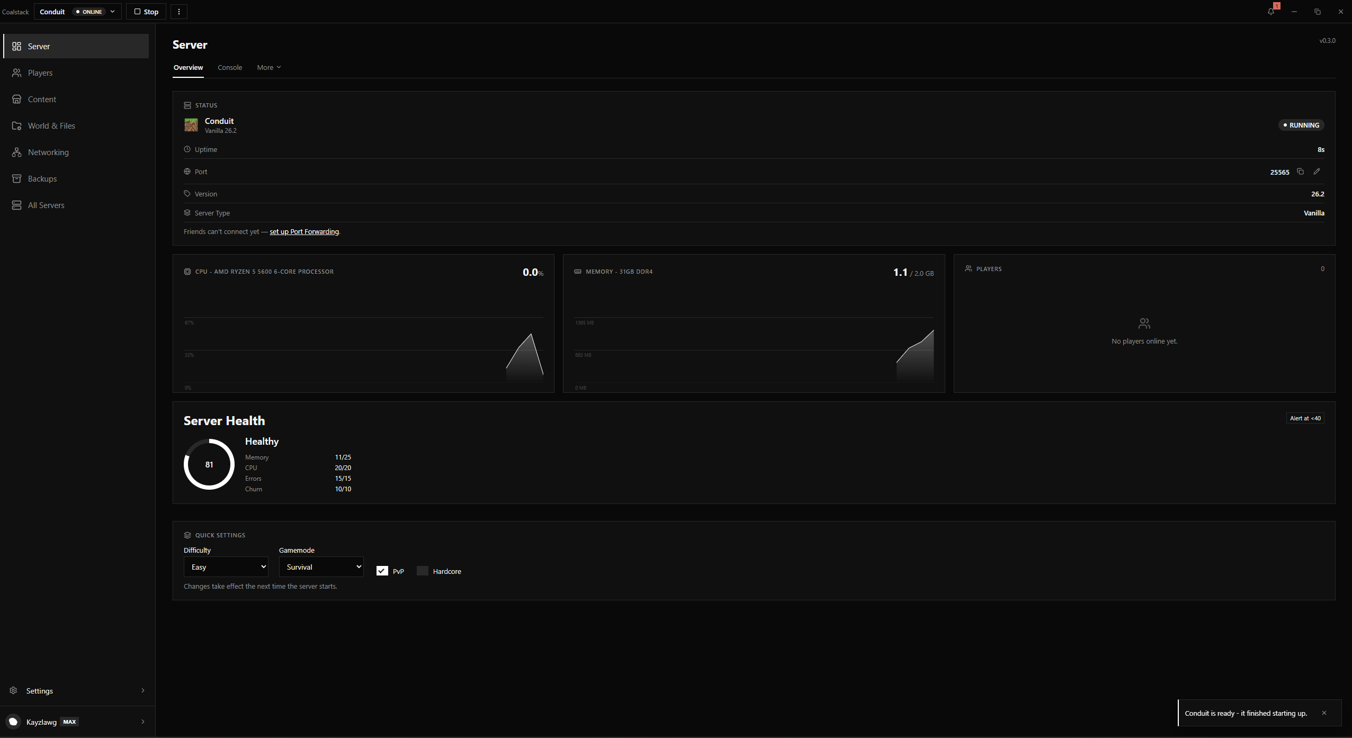Click the MAX plan badge
1352x738 pixels.
(69, 722)
